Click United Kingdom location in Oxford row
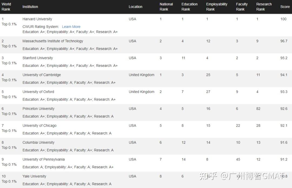Viewport: 292px width, 188px height. click(x=141, y=92)
